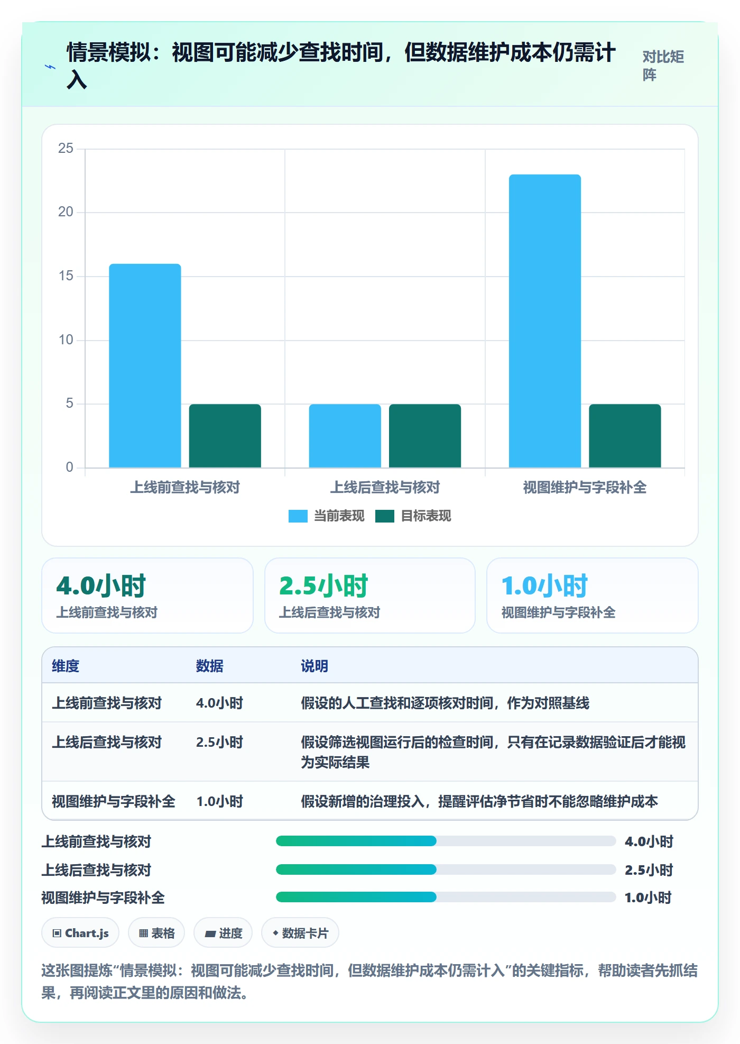Toggle the 目标表现 legend swatch
Screen dimensions: 740x1044
pos(385,516)
